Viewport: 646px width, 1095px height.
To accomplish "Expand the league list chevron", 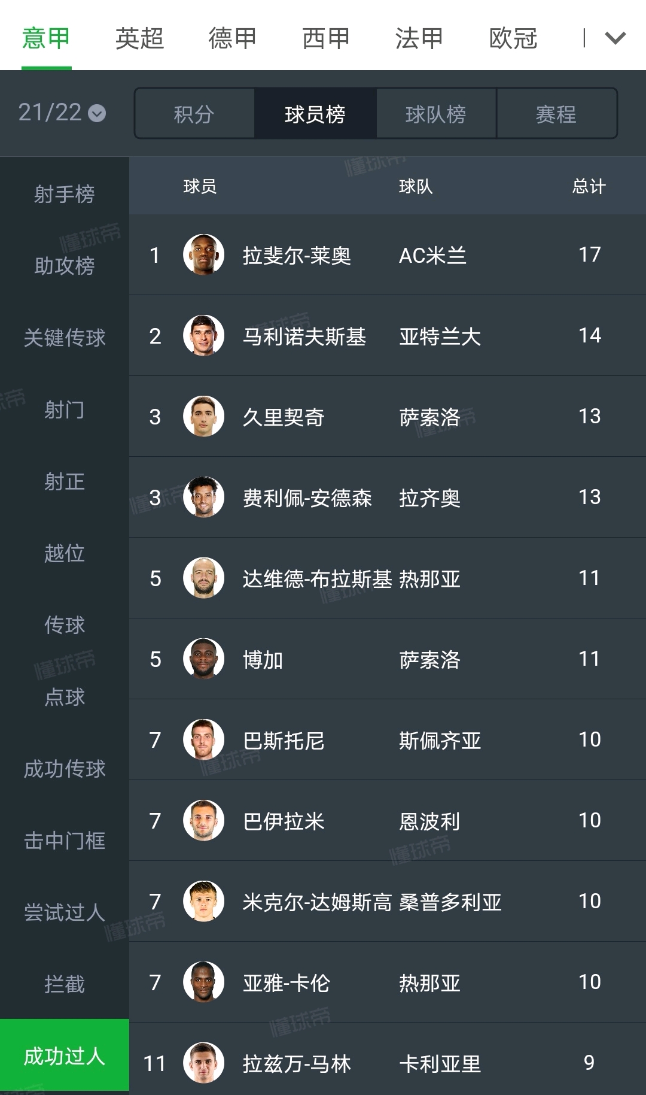I will [615, 38].
